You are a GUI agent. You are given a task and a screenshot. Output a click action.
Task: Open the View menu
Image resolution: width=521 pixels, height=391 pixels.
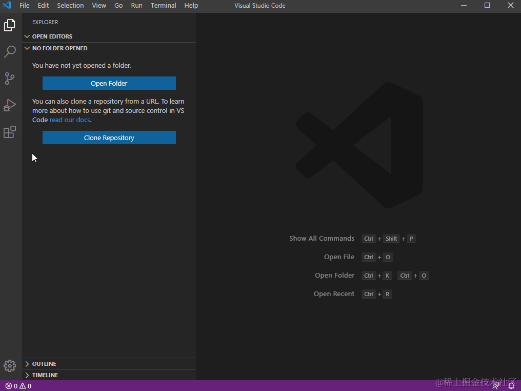point(99,5)
